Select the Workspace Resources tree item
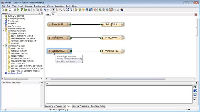Image resolution: width=200 pixels, height=112 pixels. (16, 29)
